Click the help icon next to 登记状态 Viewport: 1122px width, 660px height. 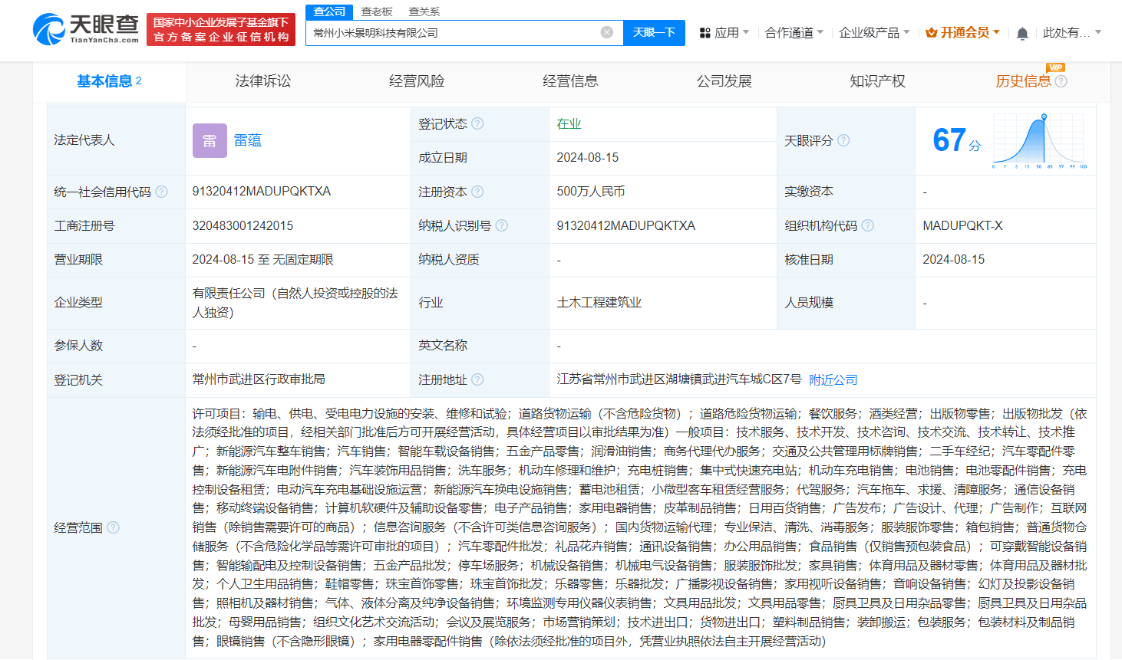[477, 123]
